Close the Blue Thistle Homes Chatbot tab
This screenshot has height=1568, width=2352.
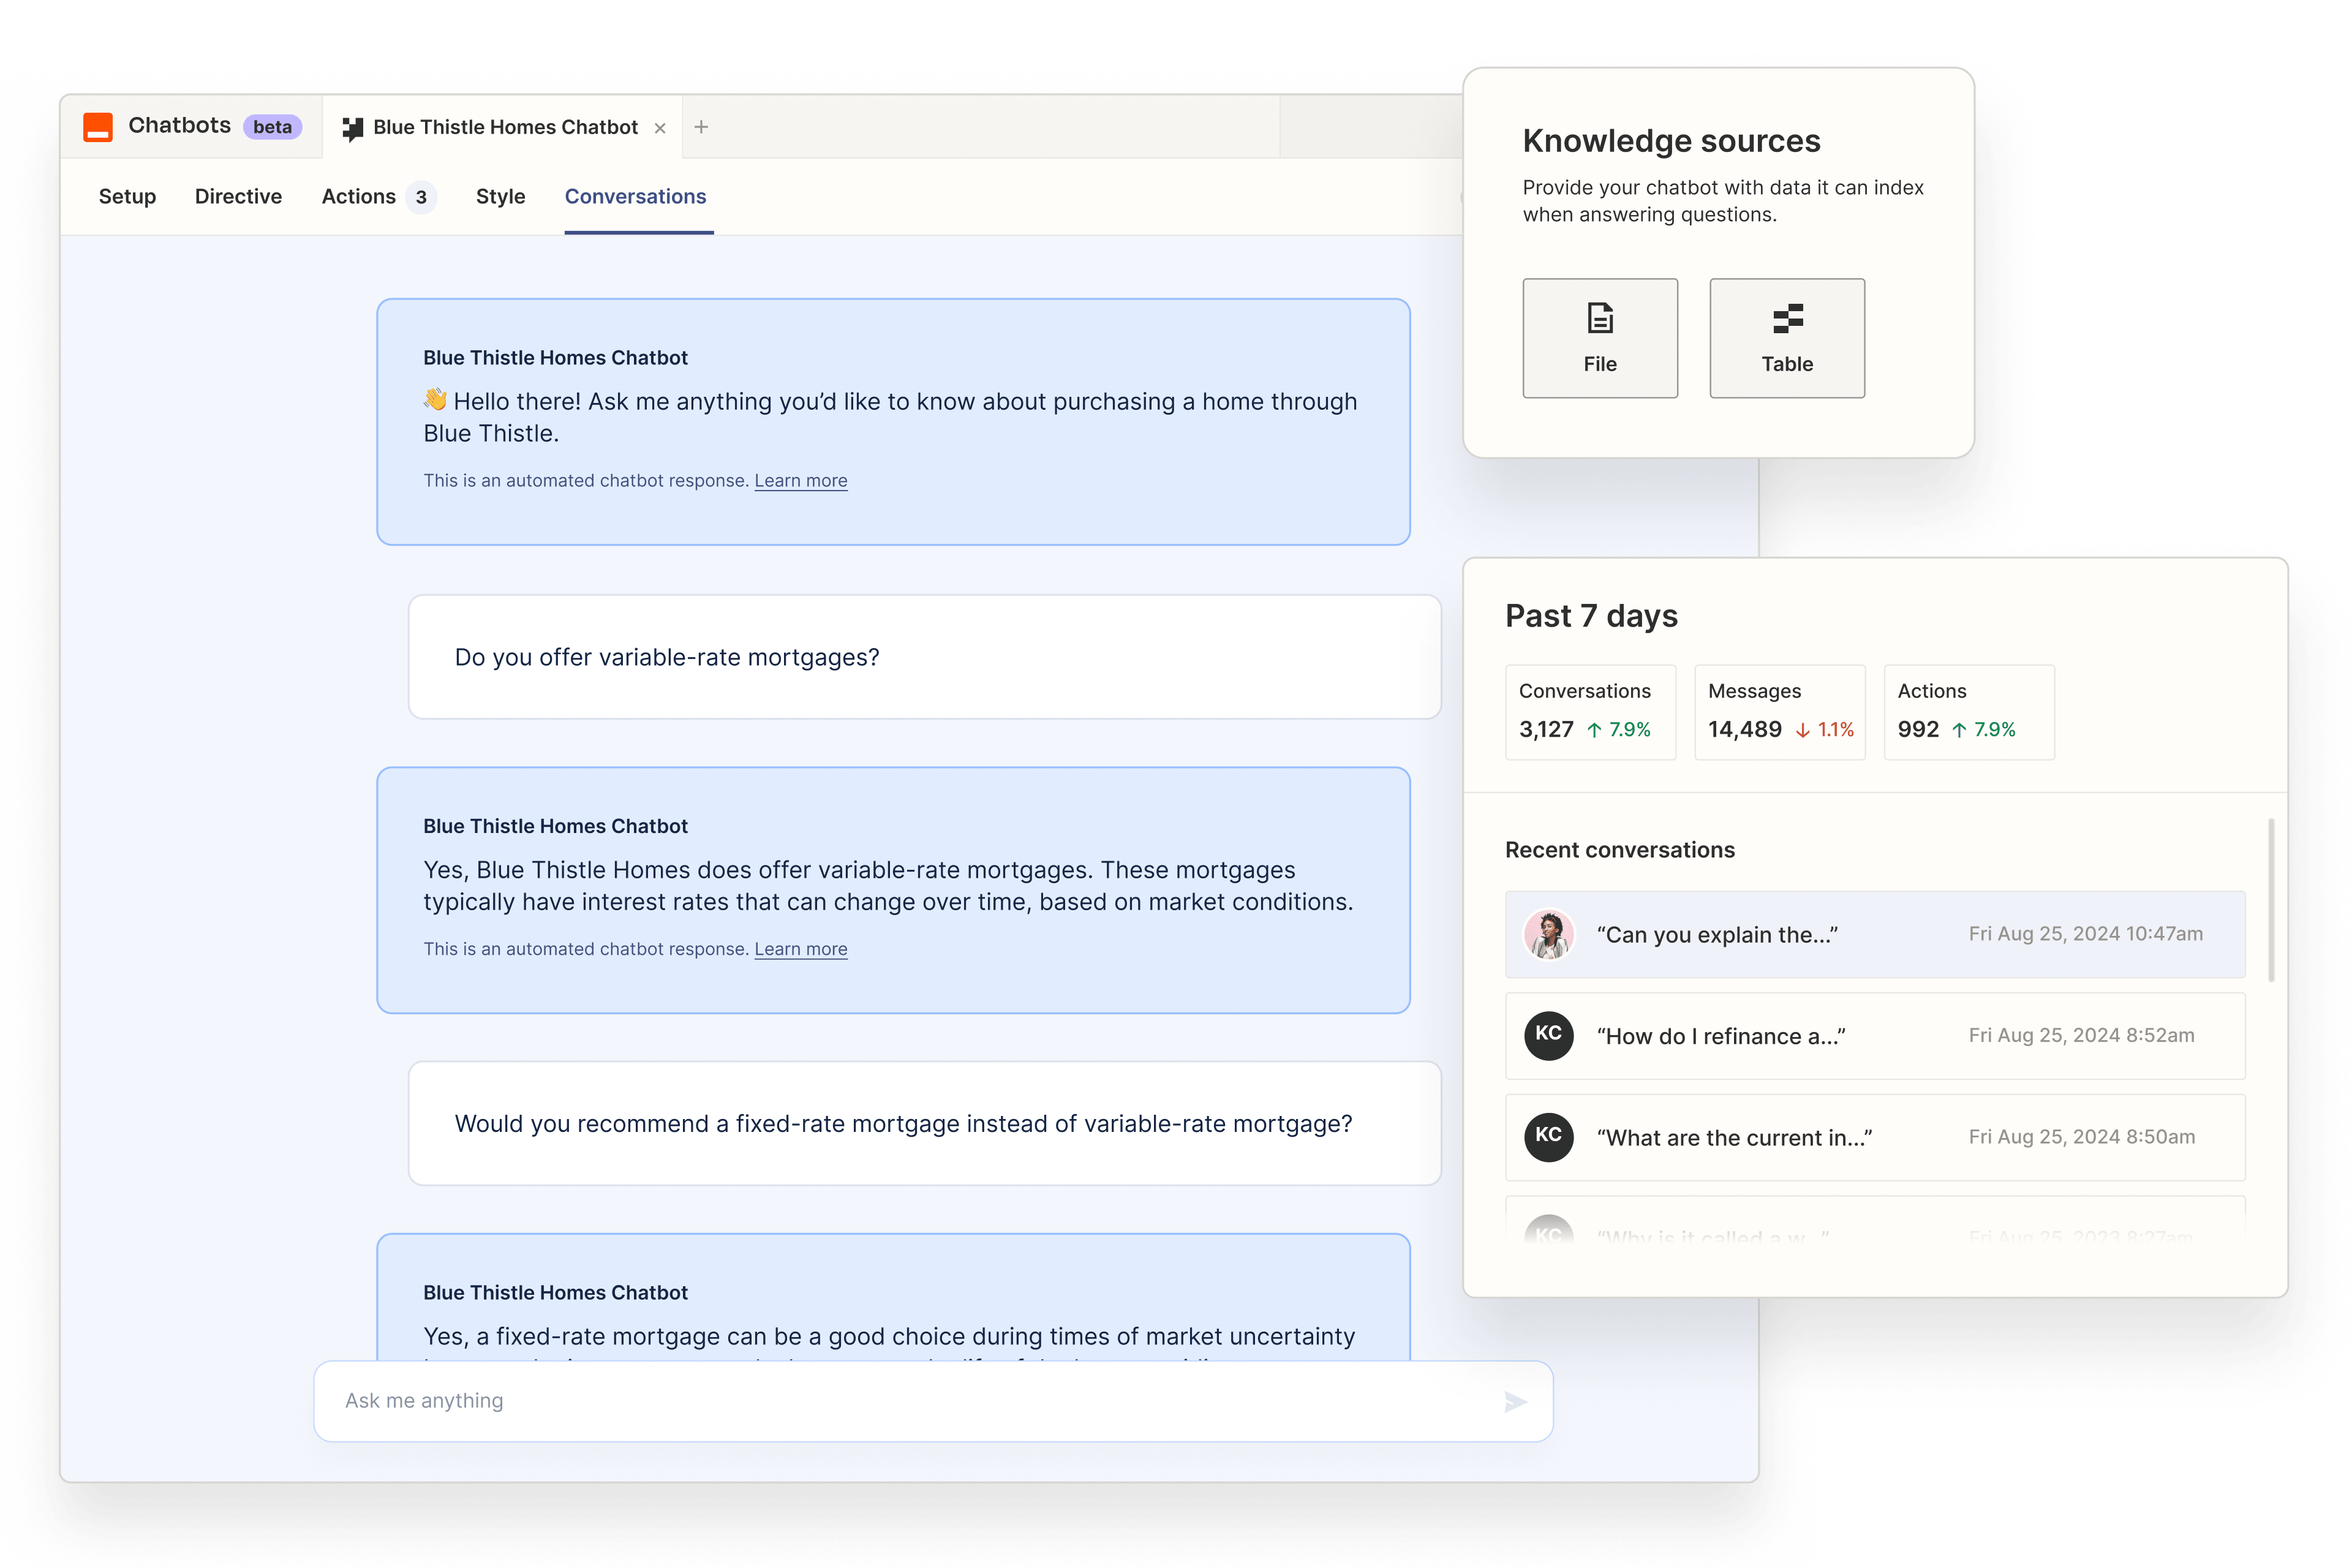click(x=660, y=128)
